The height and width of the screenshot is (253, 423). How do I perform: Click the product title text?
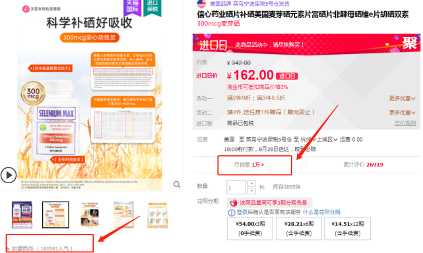(303, 14)
